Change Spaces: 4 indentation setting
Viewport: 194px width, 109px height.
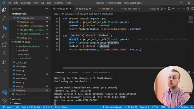point(145,107)
